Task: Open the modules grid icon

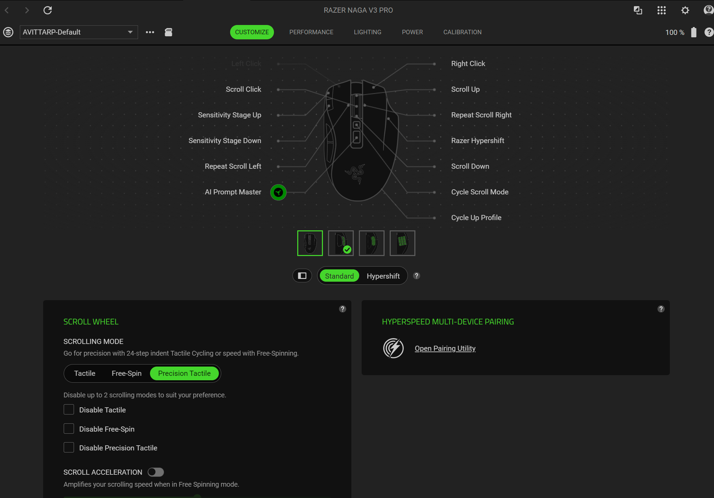Action: click(x=662, y=10)
